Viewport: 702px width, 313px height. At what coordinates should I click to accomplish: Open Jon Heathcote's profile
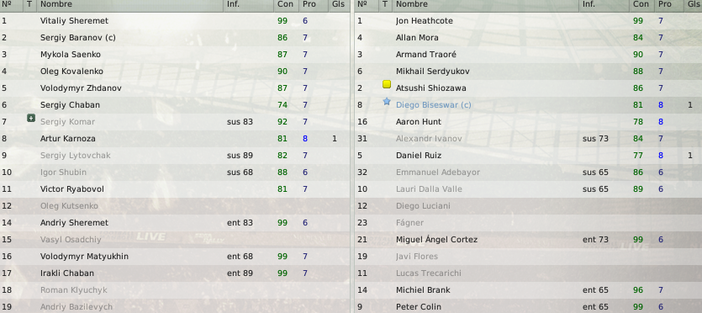[424, 21]
